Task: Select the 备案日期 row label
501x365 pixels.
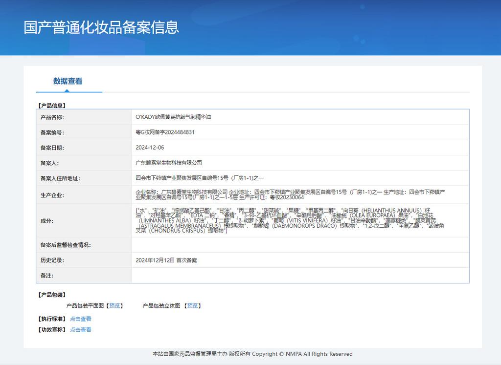Action: click(52, 148)
